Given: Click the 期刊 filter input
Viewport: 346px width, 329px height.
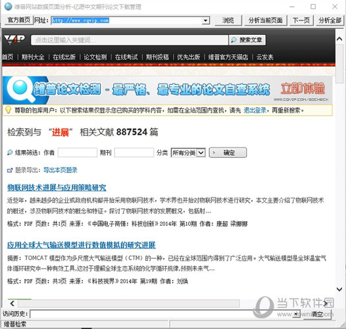Looking at the screenshot, I should click(134, 153).
